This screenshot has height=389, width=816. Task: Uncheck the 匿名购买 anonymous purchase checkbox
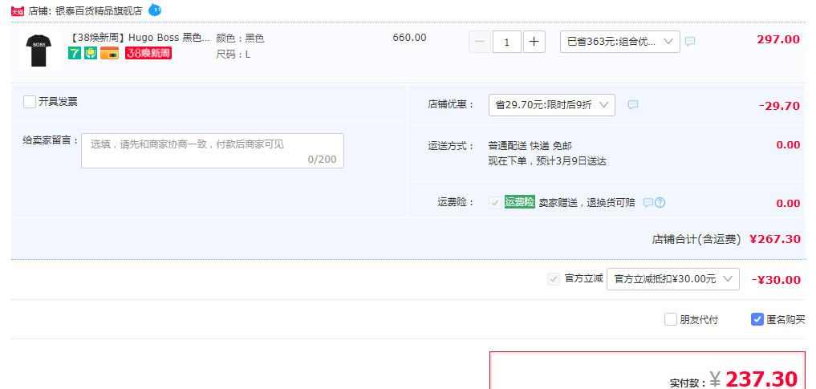[757, 319]
